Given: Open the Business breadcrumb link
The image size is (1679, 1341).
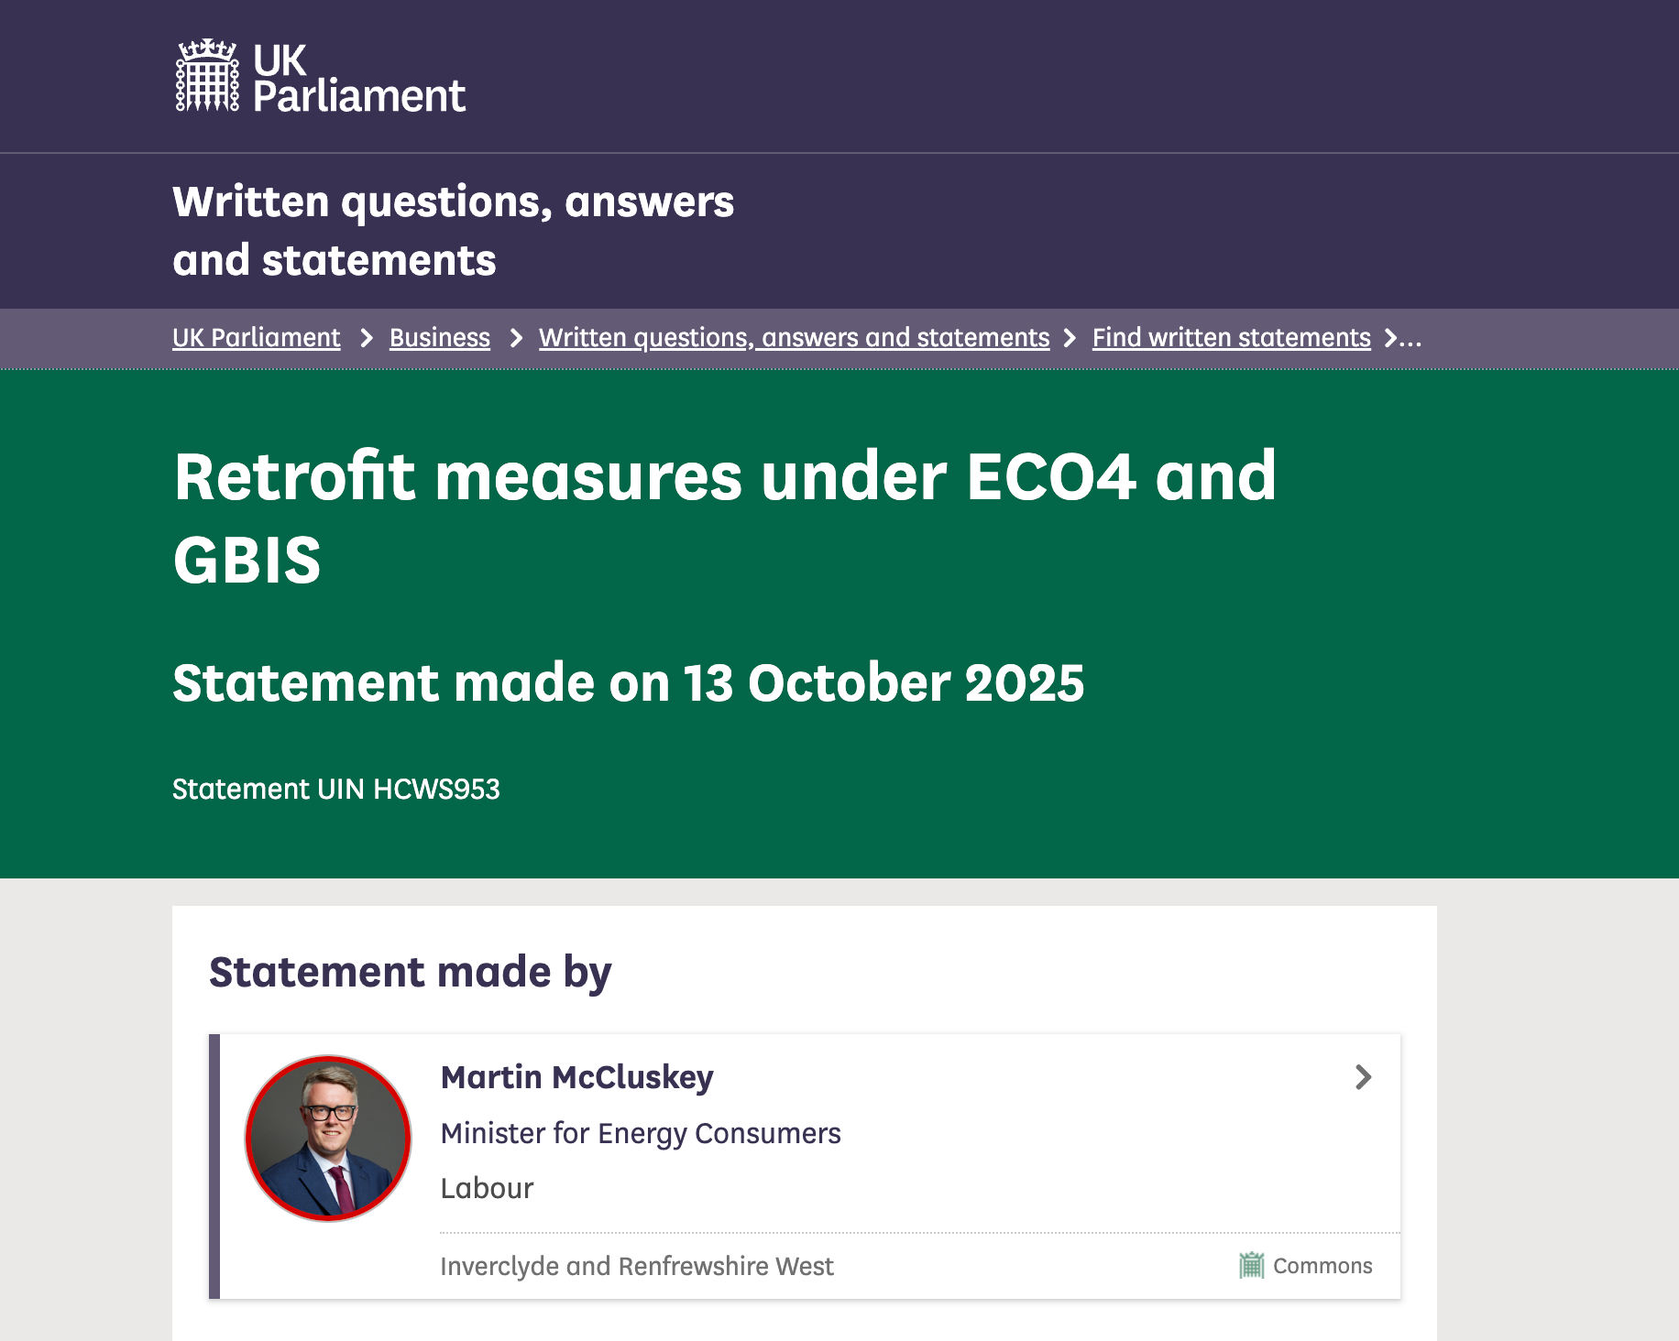Looking at the screenshot, I should click(x=439, y=338).
